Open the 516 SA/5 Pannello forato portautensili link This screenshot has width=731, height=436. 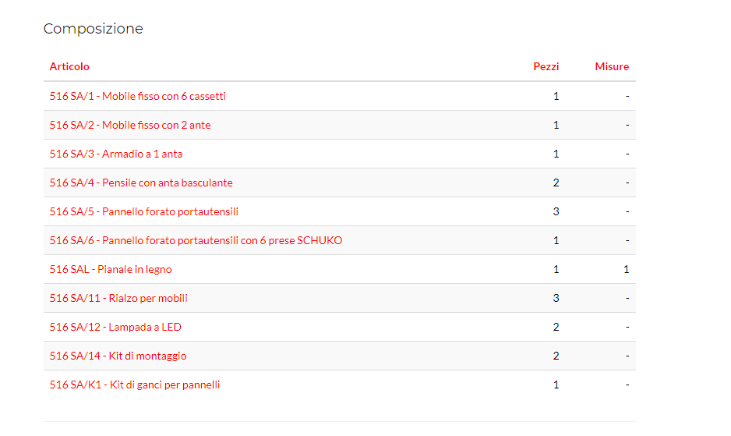coord(144,211)
